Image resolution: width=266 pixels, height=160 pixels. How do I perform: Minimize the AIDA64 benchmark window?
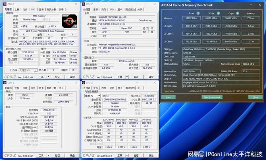pyautogui.click(x=251, y=5)
